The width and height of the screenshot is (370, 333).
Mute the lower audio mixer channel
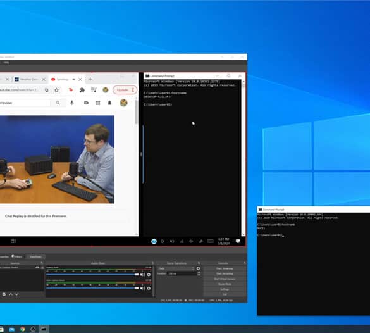click(142, 288)
